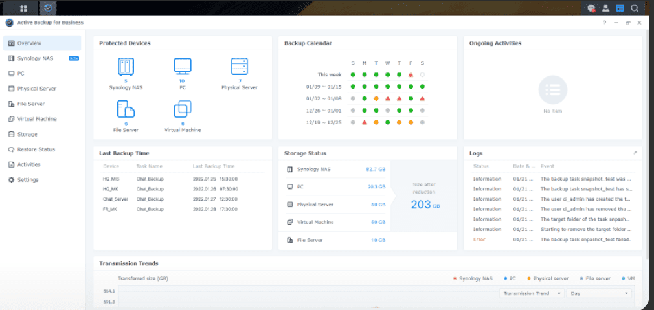The width and height of the screenshot is (654, 310).
Task: Select the Chat_Server backup row
Action: click(x=182, y=199)
